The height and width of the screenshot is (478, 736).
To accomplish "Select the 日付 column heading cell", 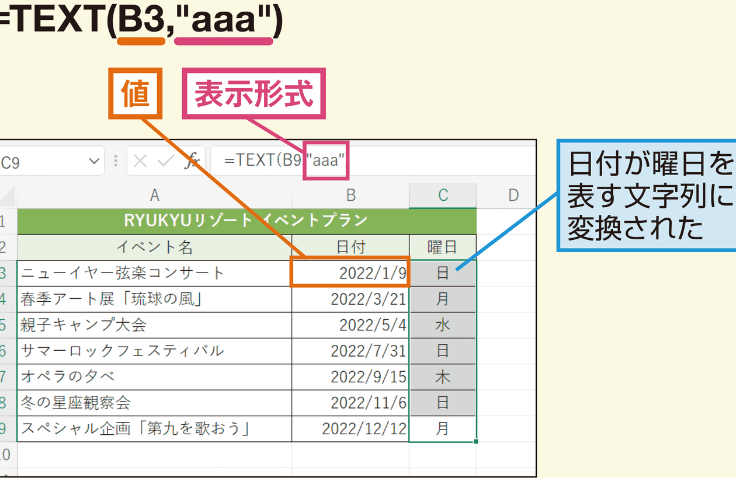I will 350,246.
